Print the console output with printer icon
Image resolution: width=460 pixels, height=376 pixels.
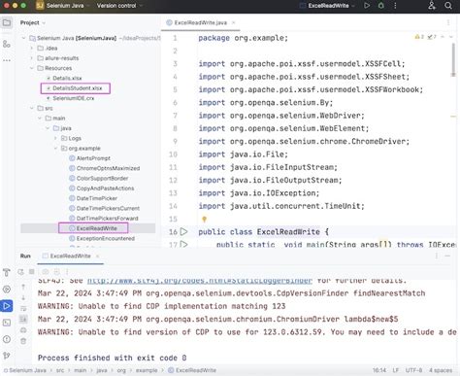pos(23,330)
